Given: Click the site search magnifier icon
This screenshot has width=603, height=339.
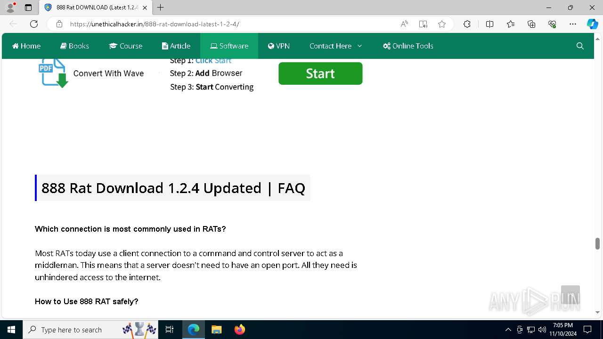Looking at the screenshot, I should pyautogui.click(x=580, y=46).
